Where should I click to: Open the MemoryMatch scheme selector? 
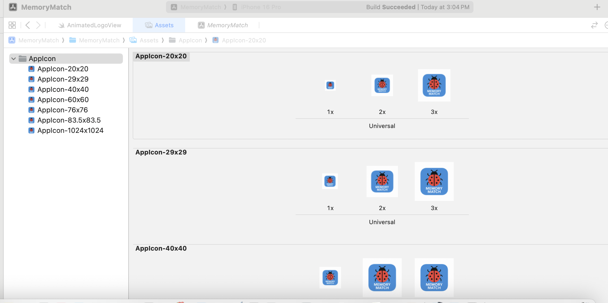click(x=200, y=7)
